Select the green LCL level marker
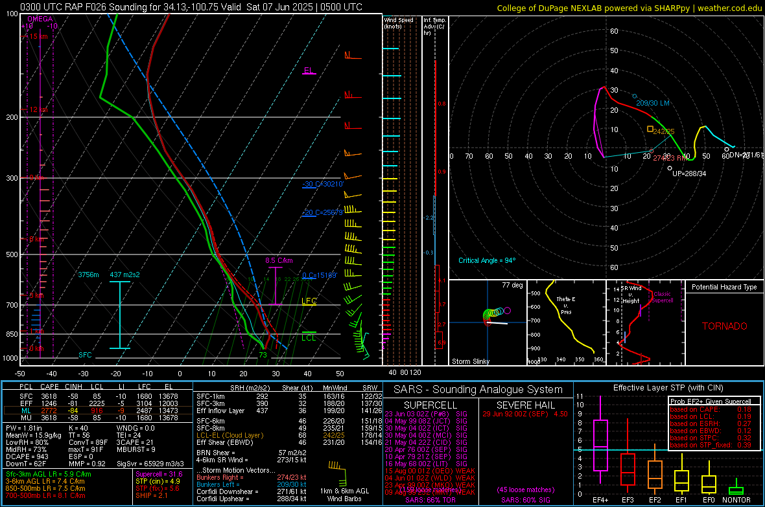 pyautogui.click(x=309, y=337)
